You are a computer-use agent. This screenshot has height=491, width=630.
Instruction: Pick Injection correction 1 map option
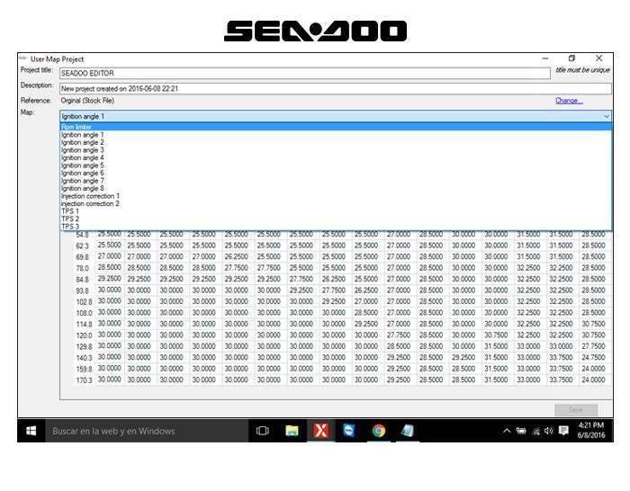click(90, 196)
